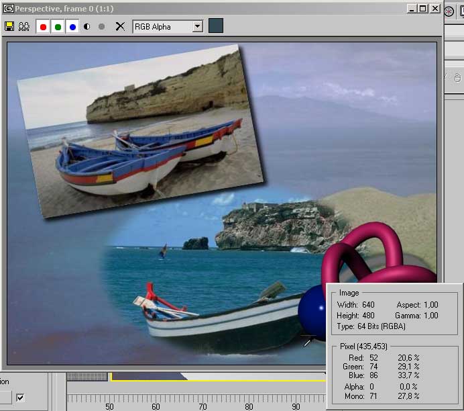This screenshot has height=411, width=464.
Task: Toggle the blue channel display
Action: 72,27
